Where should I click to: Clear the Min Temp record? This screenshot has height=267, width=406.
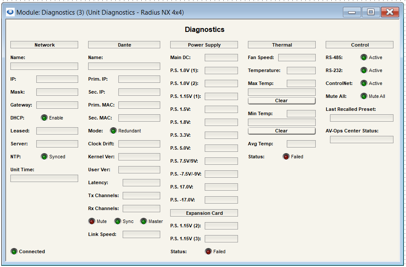282,131
